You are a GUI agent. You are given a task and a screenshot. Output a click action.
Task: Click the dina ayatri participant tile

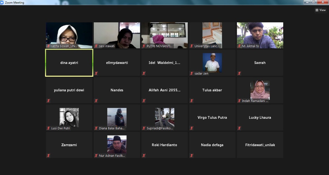(69, 63)
